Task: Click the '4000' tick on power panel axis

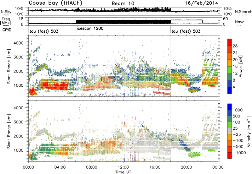Action: (19, 43)
